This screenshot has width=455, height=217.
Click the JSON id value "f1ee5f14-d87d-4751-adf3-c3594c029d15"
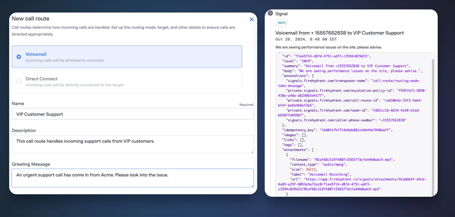click(x=332, y=56)
